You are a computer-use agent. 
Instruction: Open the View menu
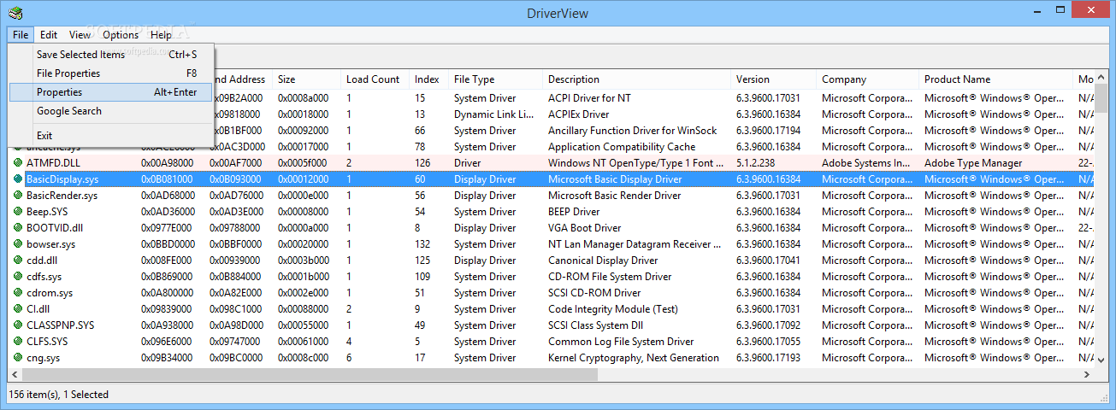coord(80,35)
